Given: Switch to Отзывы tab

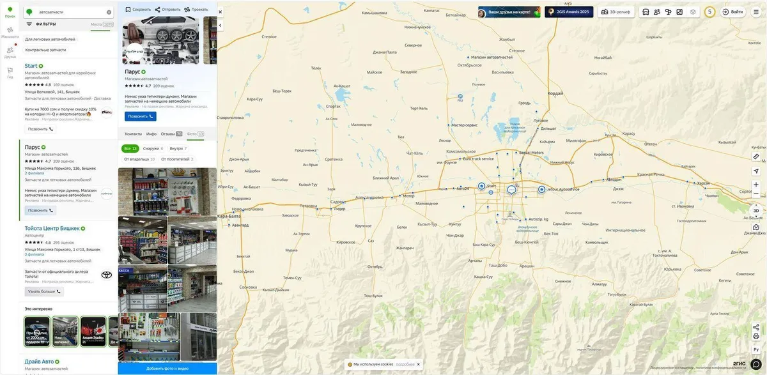Looking at the screenshot, I should point(171,134).
